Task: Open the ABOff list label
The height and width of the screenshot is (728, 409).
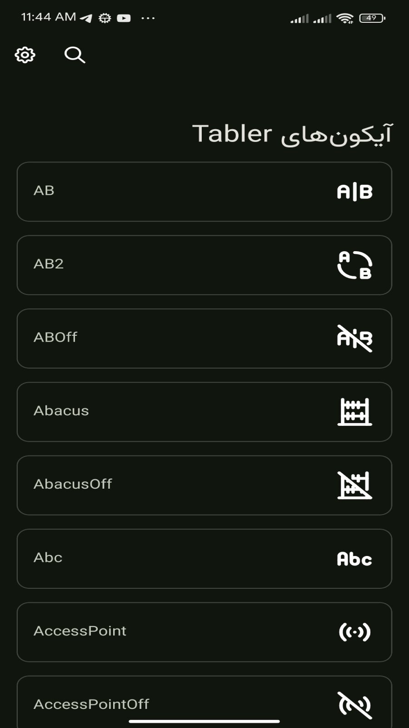Action: (x=55, y=337)
